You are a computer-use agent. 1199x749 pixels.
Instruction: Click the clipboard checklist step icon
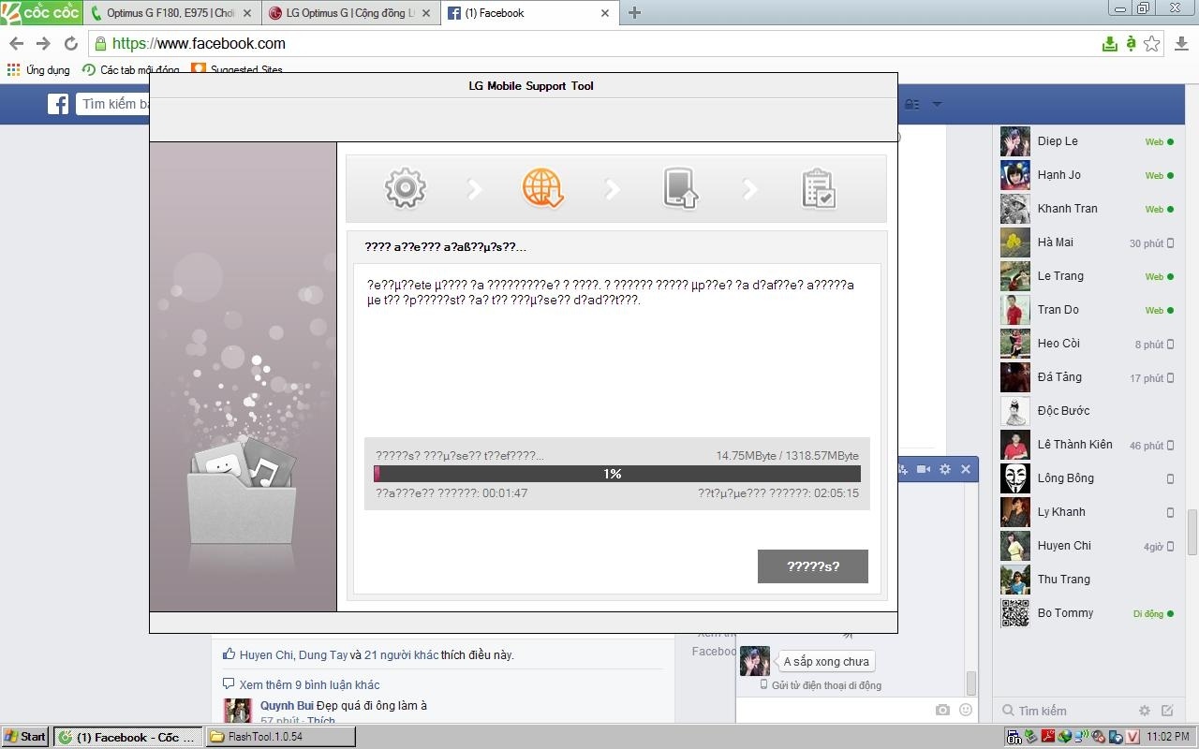tap(818, 188)
